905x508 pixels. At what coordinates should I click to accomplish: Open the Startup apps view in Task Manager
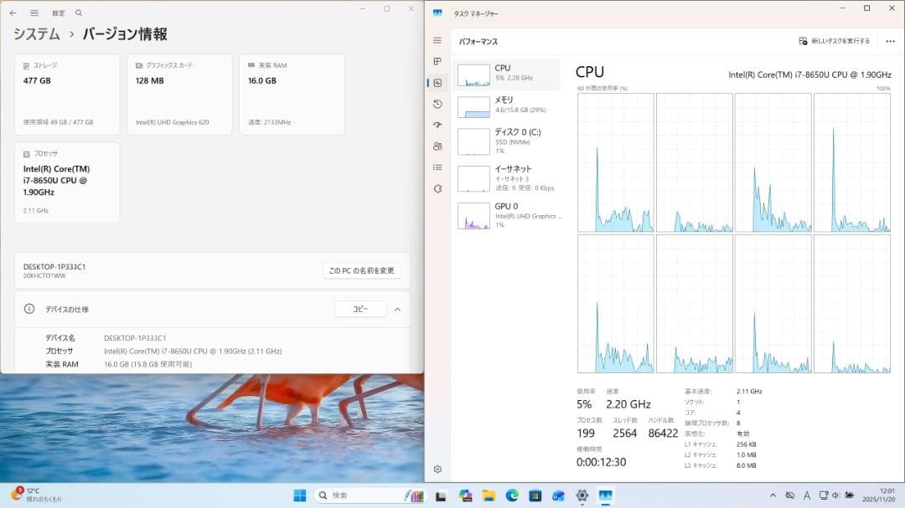[x=437, y=125]
